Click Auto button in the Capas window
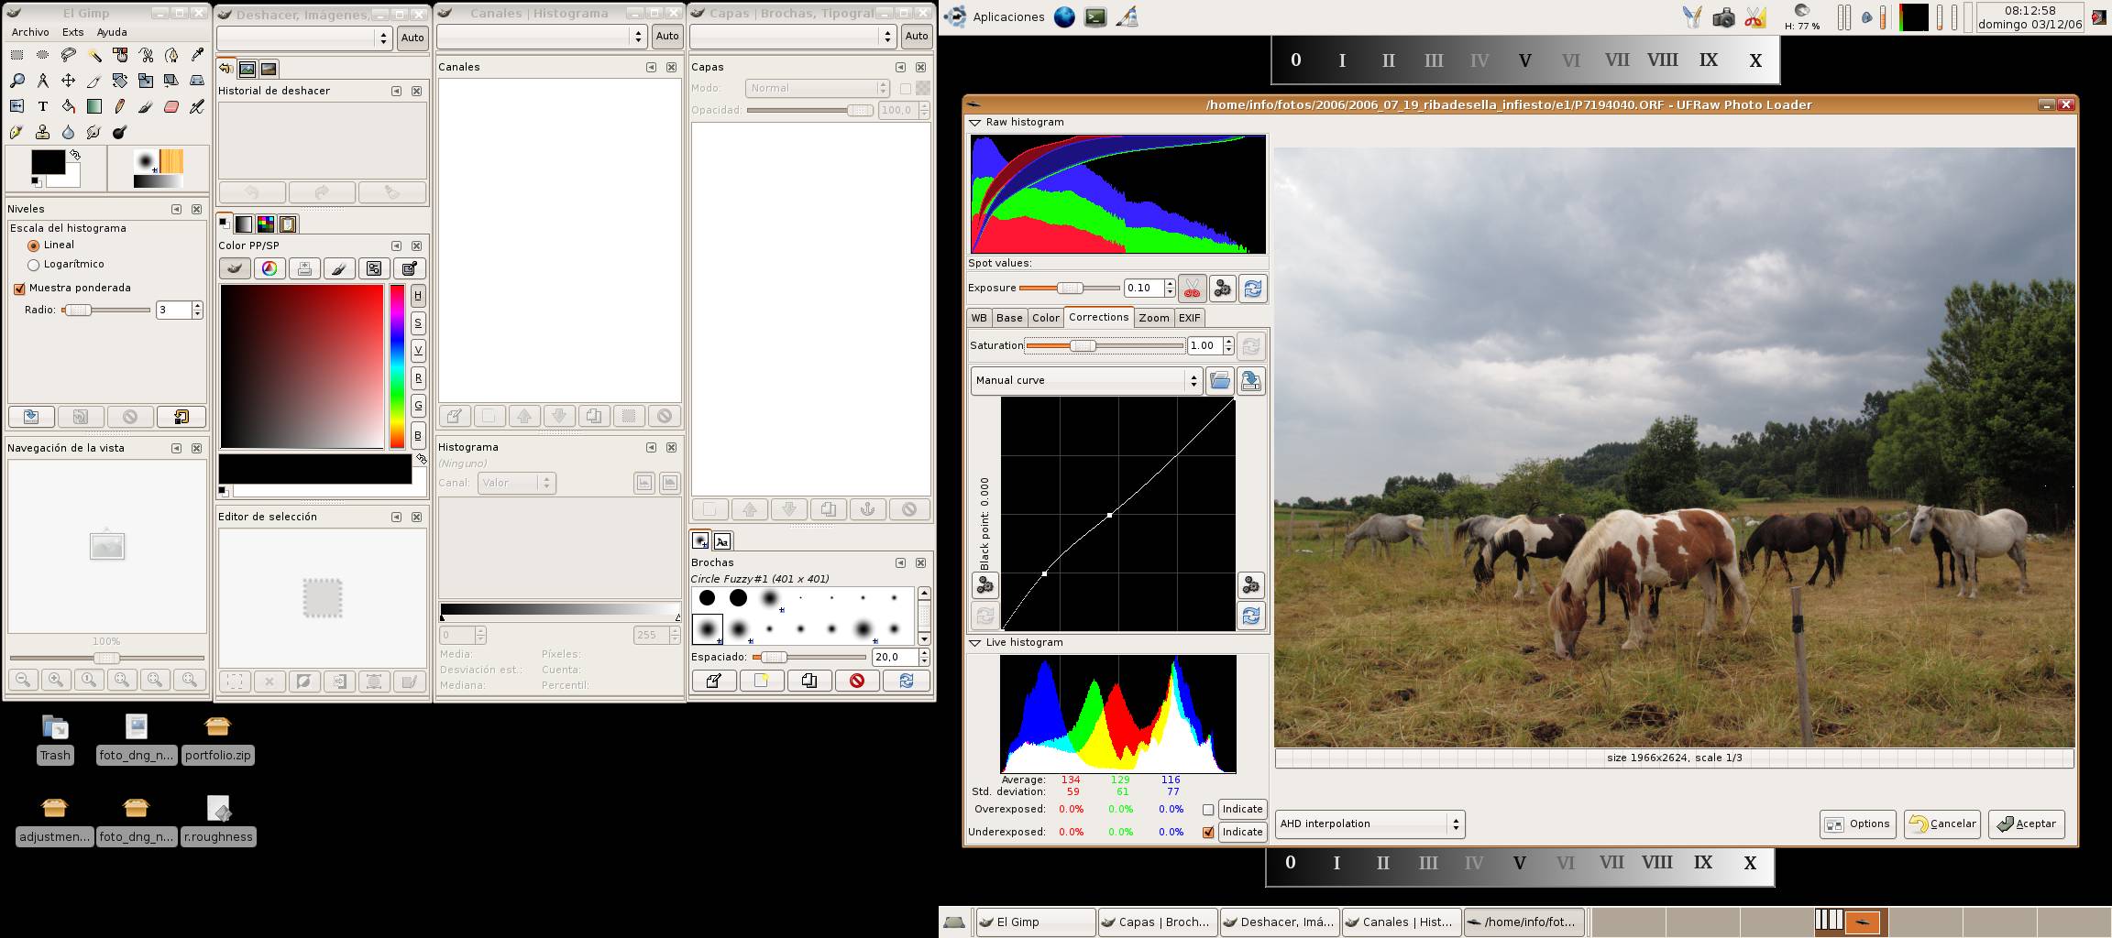2112x938 pixels. coord(917,37)
